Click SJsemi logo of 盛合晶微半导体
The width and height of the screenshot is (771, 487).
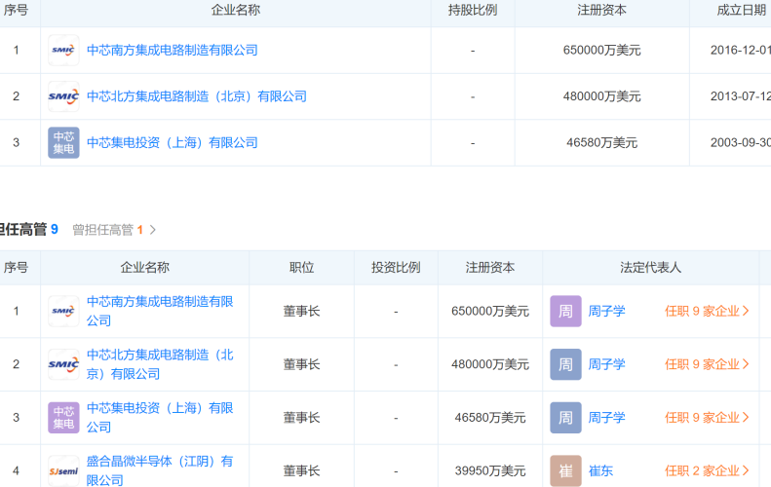63,470
